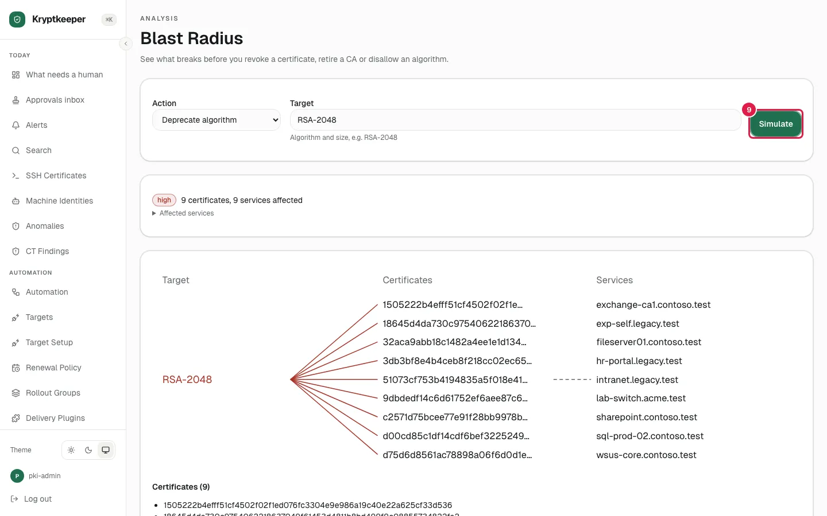Click service sql-prod-02.contoso.test

pos(650,436)
